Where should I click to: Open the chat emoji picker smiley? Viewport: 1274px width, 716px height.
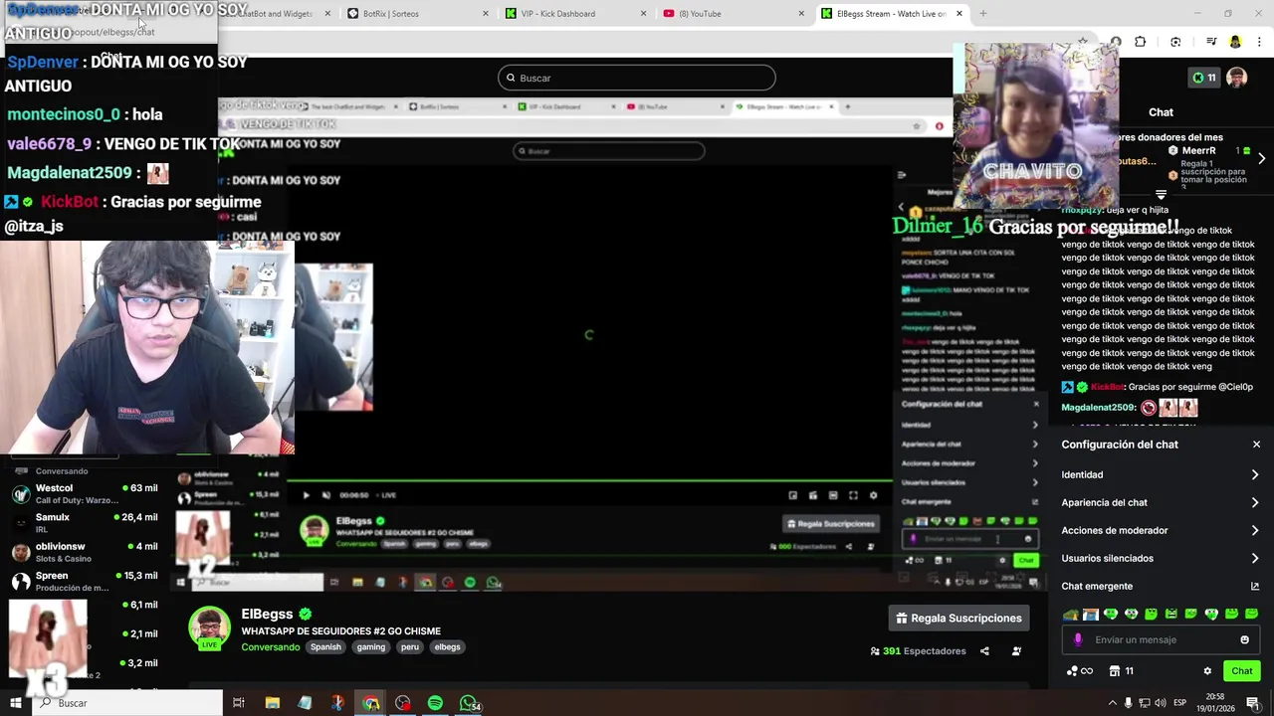(x=1244, y=639)
